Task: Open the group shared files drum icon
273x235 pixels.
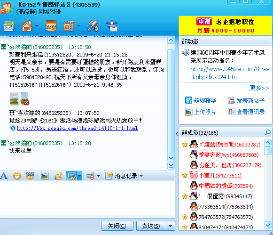Action: [x=51, y=26]
